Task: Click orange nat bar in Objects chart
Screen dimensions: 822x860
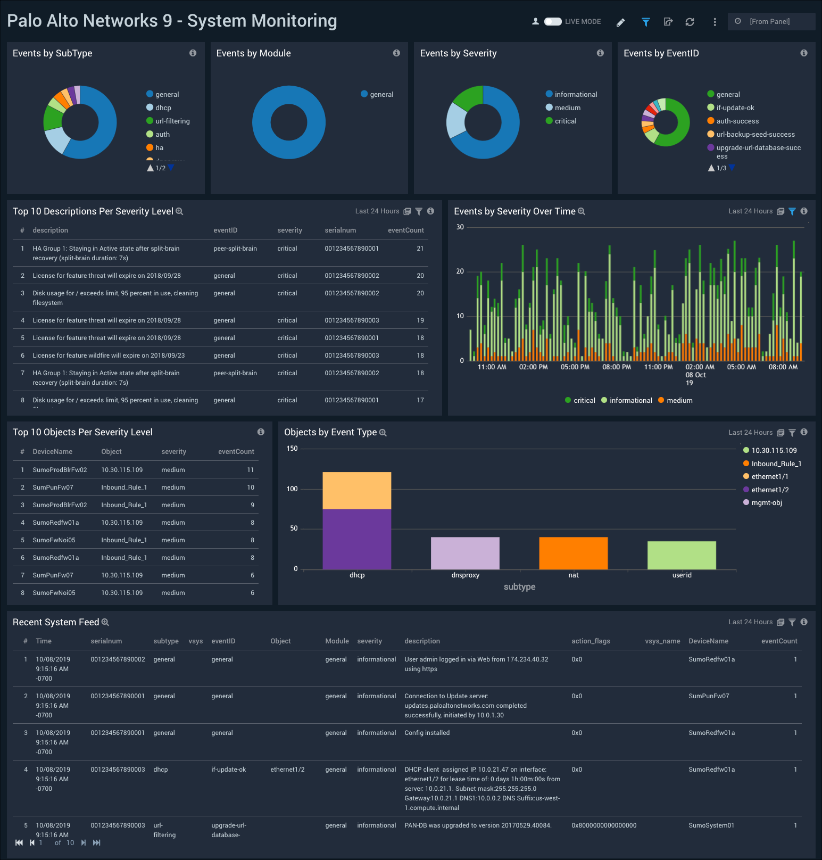Action: click(x=573, y=553)
